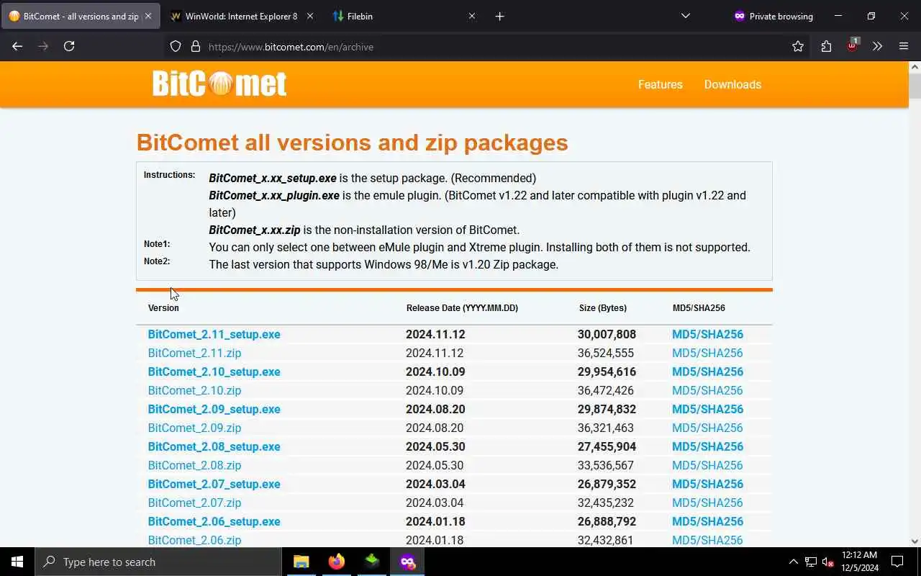Screen dimensions: 921x576
Task: Click the taskbar search box
Action: click(x=158, y=562)
